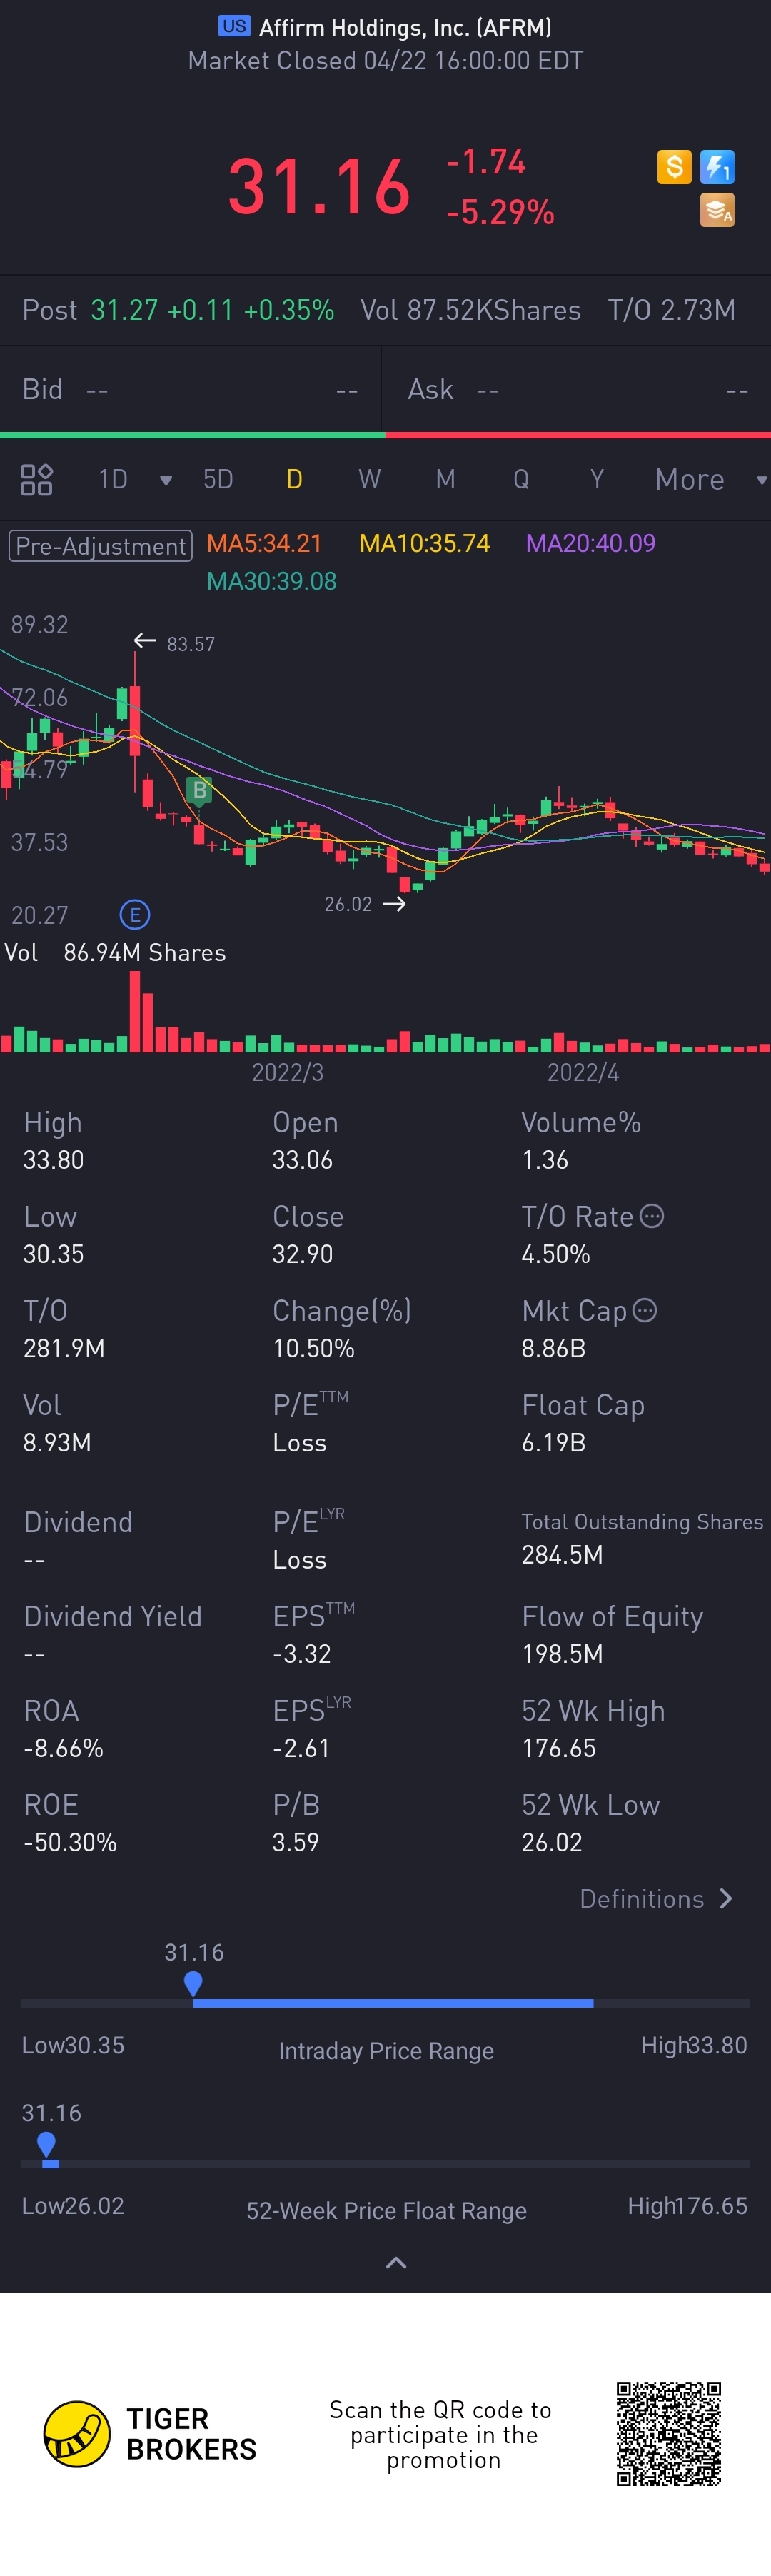The width and height of the screenshot is (771, 2576).
Task: Open T/O Rate info bubble icon
Action: coord(652,1217)
